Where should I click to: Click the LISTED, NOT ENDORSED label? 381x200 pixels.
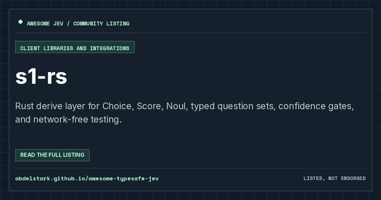tap(335, 178)
